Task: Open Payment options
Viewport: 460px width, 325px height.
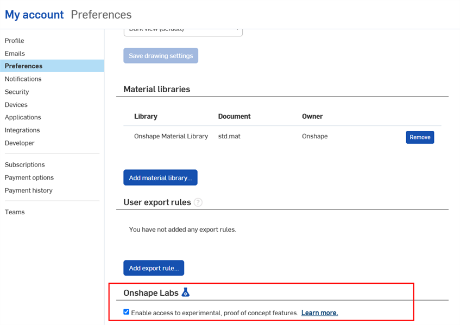Action: click(29, 177)
